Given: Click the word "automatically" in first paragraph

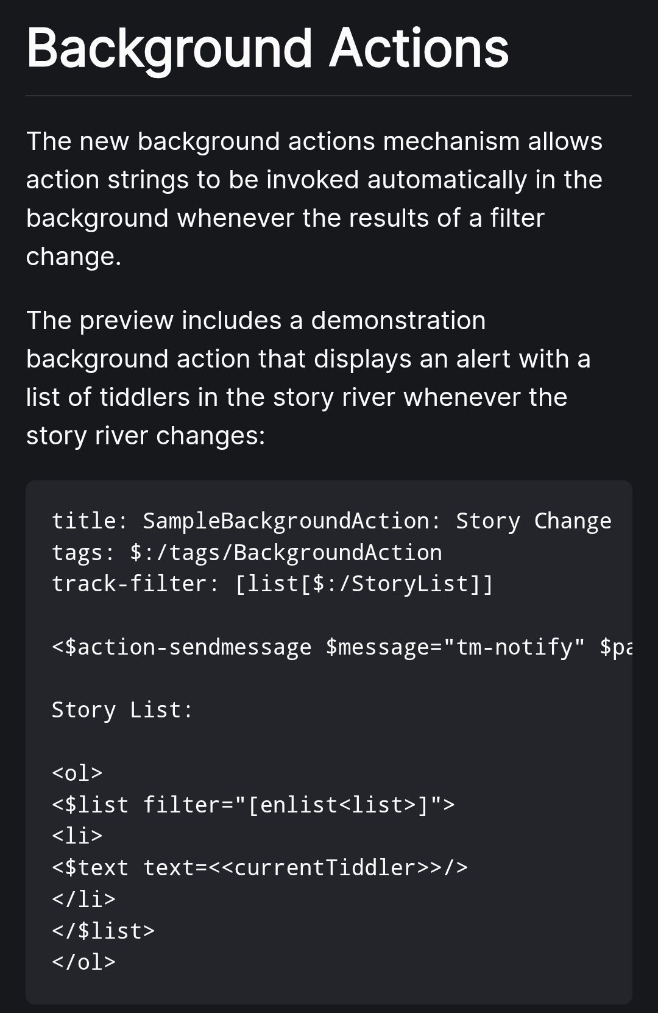Looking at the screenshot, I should (x=447, y=180).
